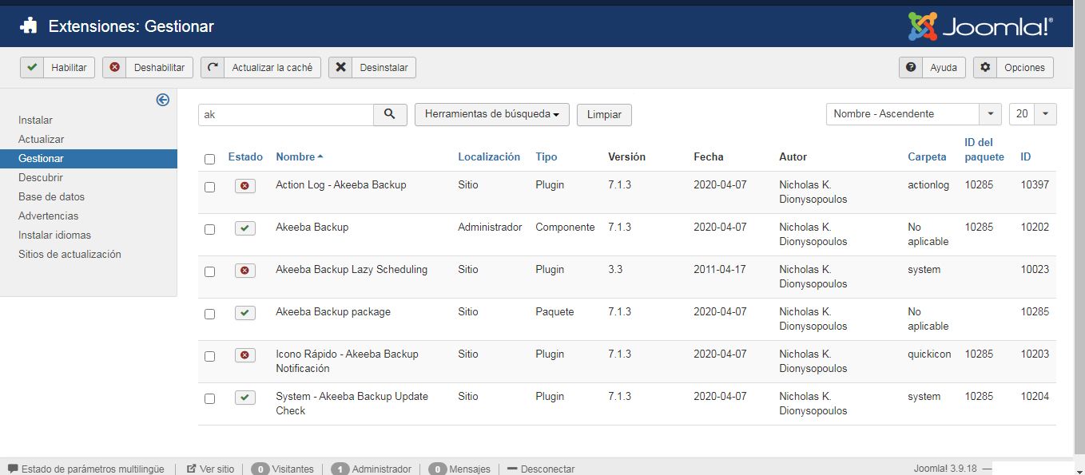Click the Desconectar dash icon in status bar
1085x475 pixels.
512,469
